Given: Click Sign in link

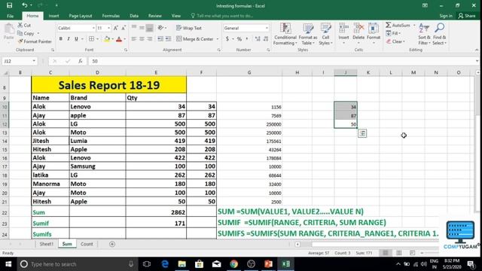Looking at the screenshot, I should 446,16.
